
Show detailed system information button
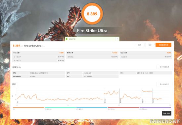pyautogui.click(x=164, y=67)
